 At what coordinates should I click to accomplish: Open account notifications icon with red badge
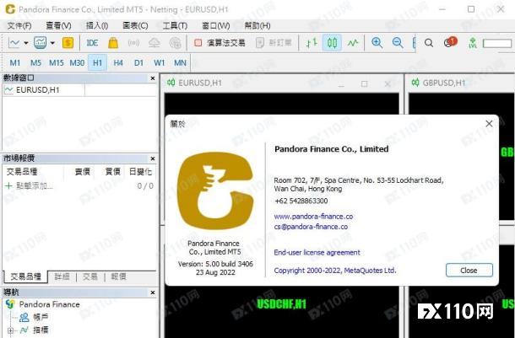coord(450,42)
